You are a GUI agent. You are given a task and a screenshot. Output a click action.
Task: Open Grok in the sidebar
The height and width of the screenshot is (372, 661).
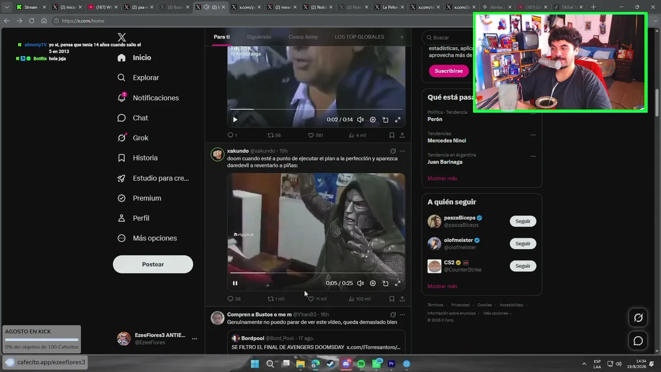133,138
